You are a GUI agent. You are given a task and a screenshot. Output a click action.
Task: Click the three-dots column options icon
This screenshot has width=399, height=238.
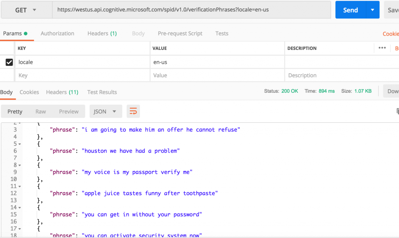click(x=382, y=48)
